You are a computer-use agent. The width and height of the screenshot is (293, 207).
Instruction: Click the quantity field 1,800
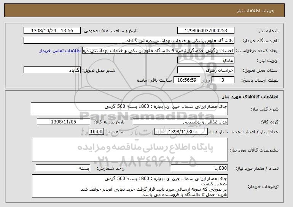199,168
